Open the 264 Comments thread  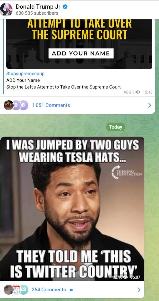[49, 290]
